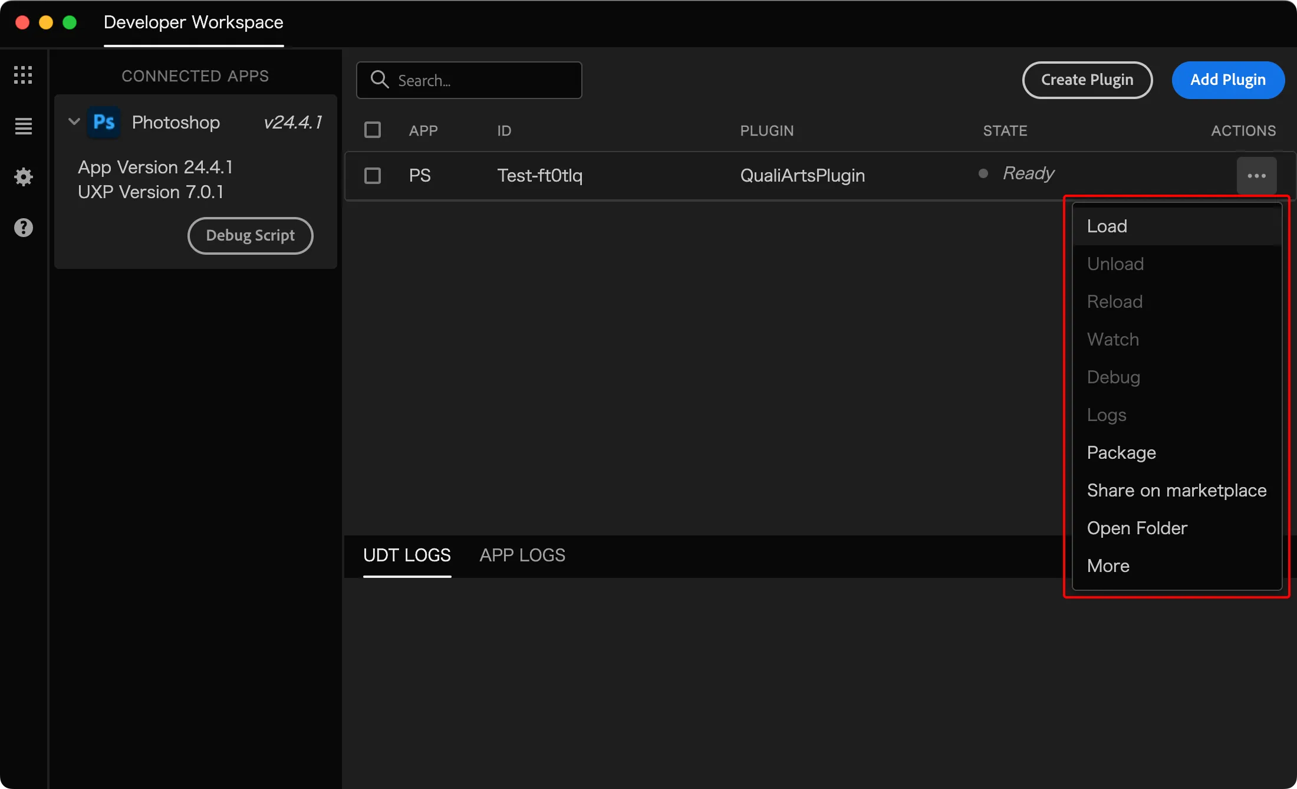
Task: Click the search magnifier icon
Action: coord(380,80)
